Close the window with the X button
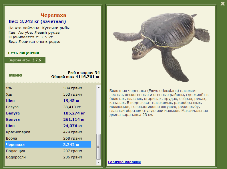The height and width of the screenshot is (169, 227). coord(222,3)
